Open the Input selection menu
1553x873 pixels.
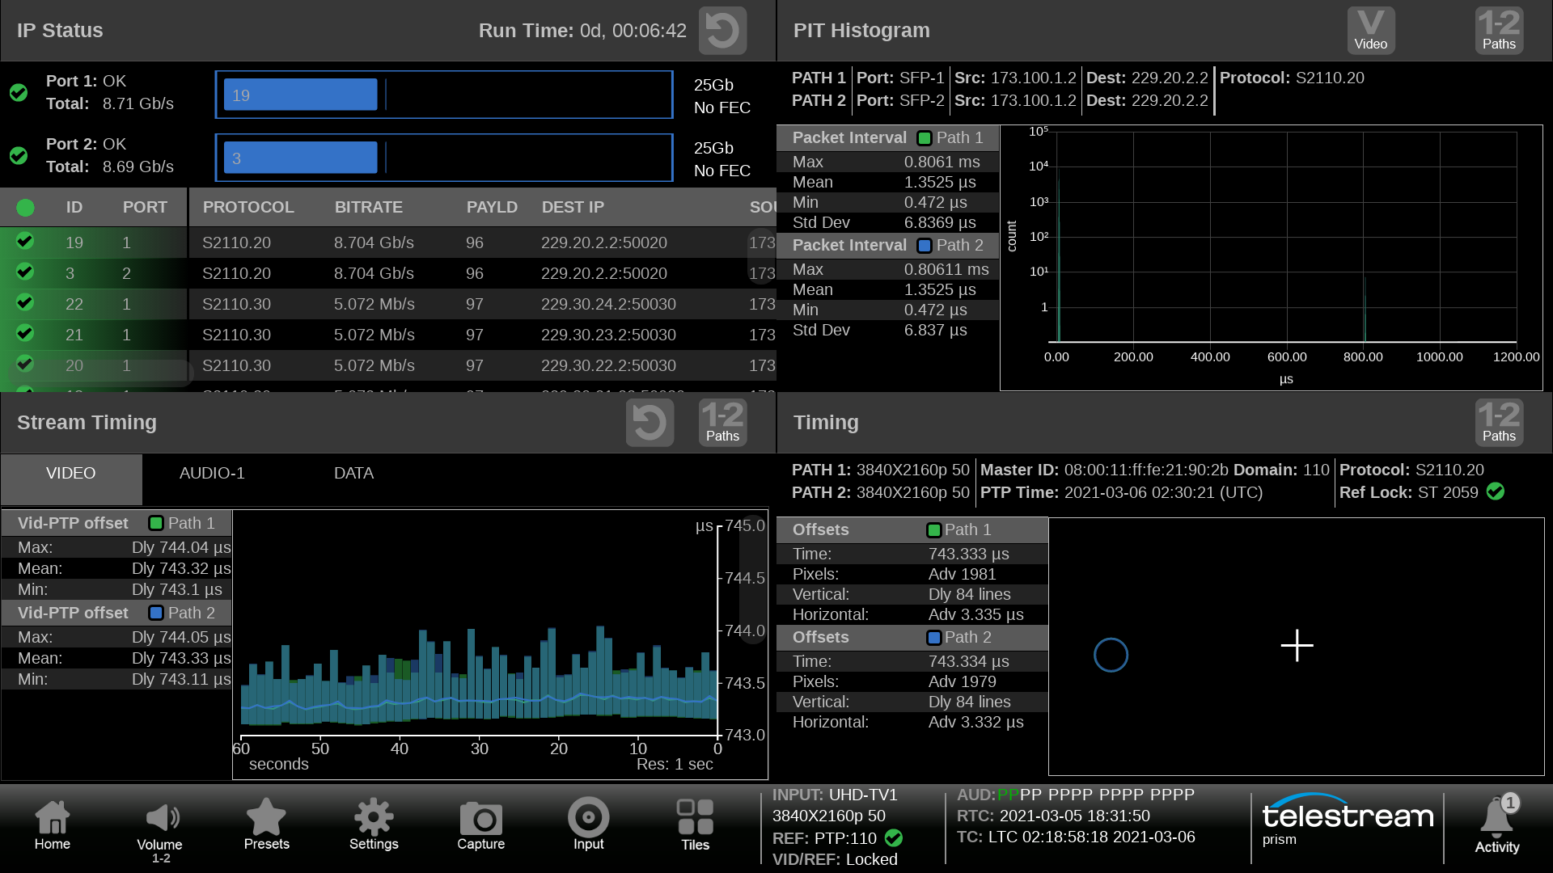pos(588,825)
